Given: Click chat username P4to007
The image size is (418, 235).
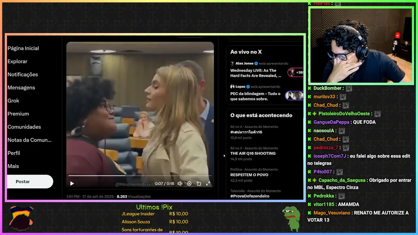Looking at the screenshot, I should (323, 172).
